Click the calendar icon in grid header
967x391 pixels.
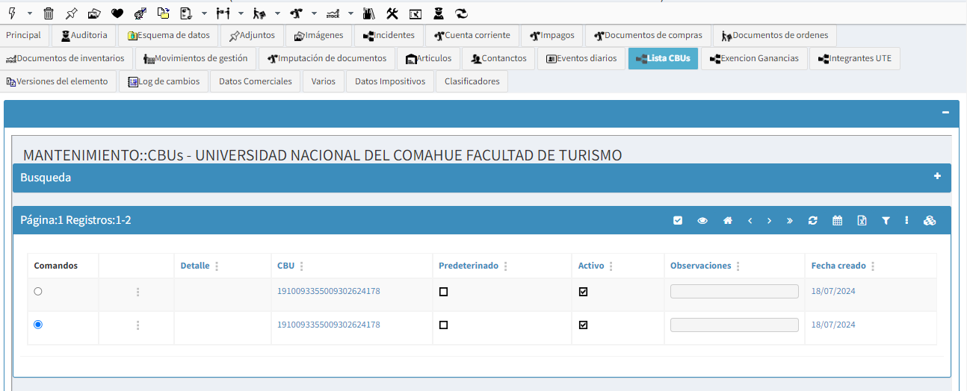click(x=837, y=220)
